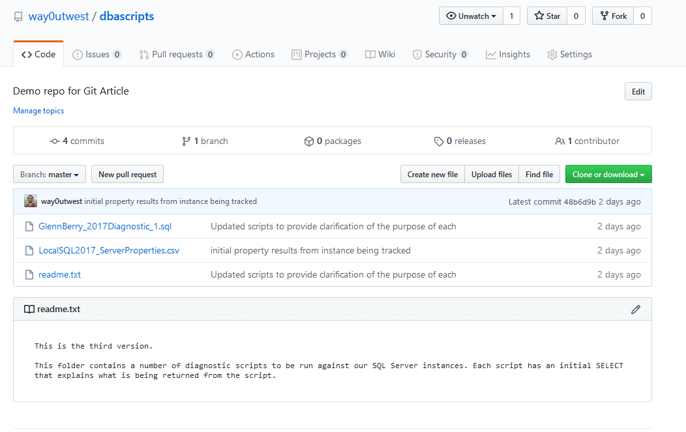The height and width of the screenshot is (432, 686).
Task: Click the contributors people icon
Action: pos(560,141)
